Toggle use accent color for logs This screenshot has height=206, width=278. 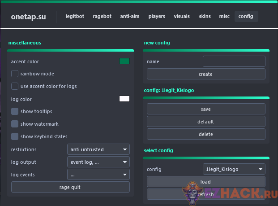15,86
